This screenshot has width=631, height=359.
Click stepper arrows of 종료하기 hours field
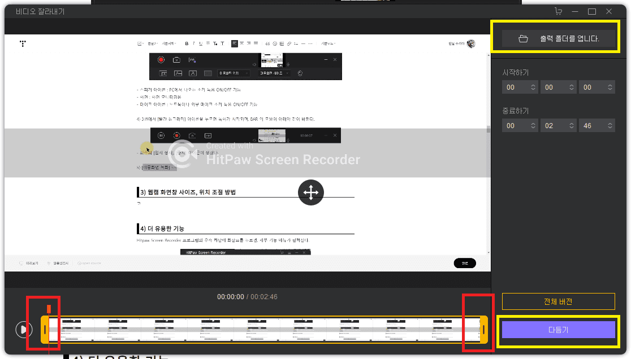pyautogui.click(x=533, y=126)
